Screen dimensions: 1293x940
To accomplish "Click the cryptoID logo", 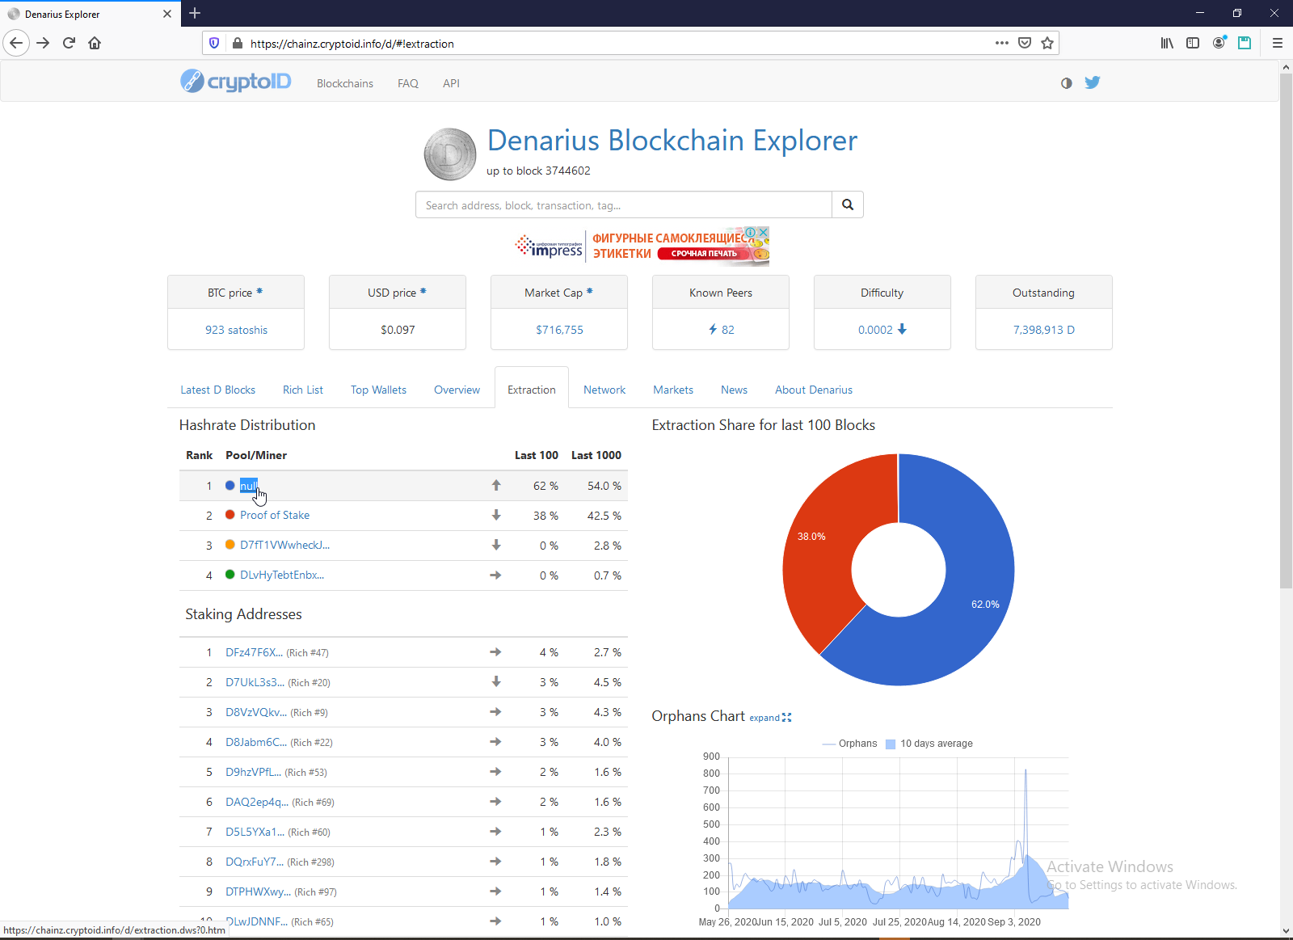I will click(235, 82).
